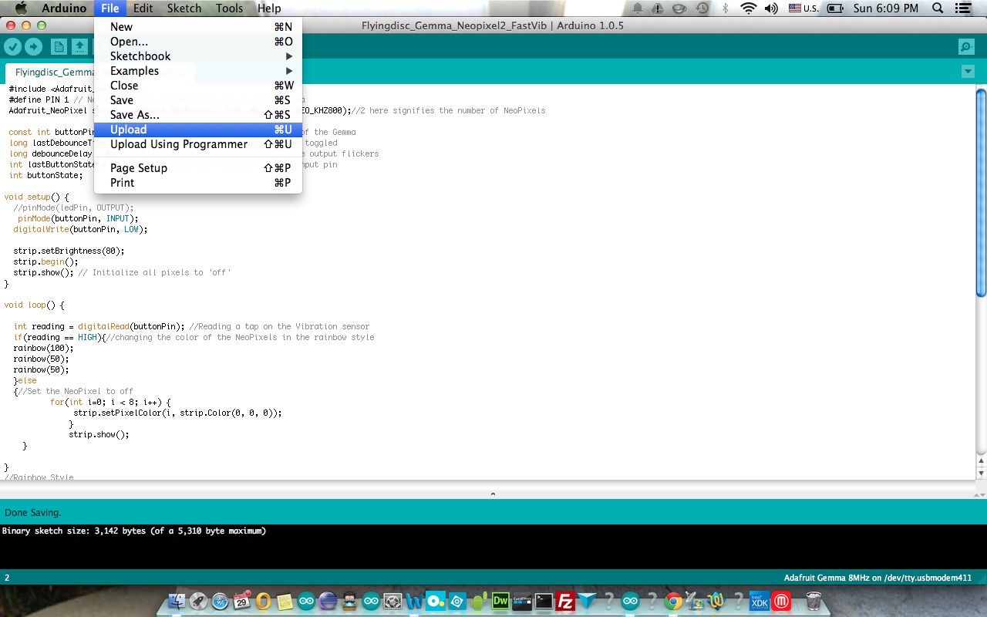Open Terminal icon in the Dock
This screenshot has height=617, width=987.
click(544, 601)
